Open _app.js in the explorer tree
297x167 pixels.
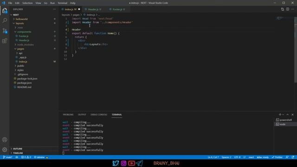23,58
